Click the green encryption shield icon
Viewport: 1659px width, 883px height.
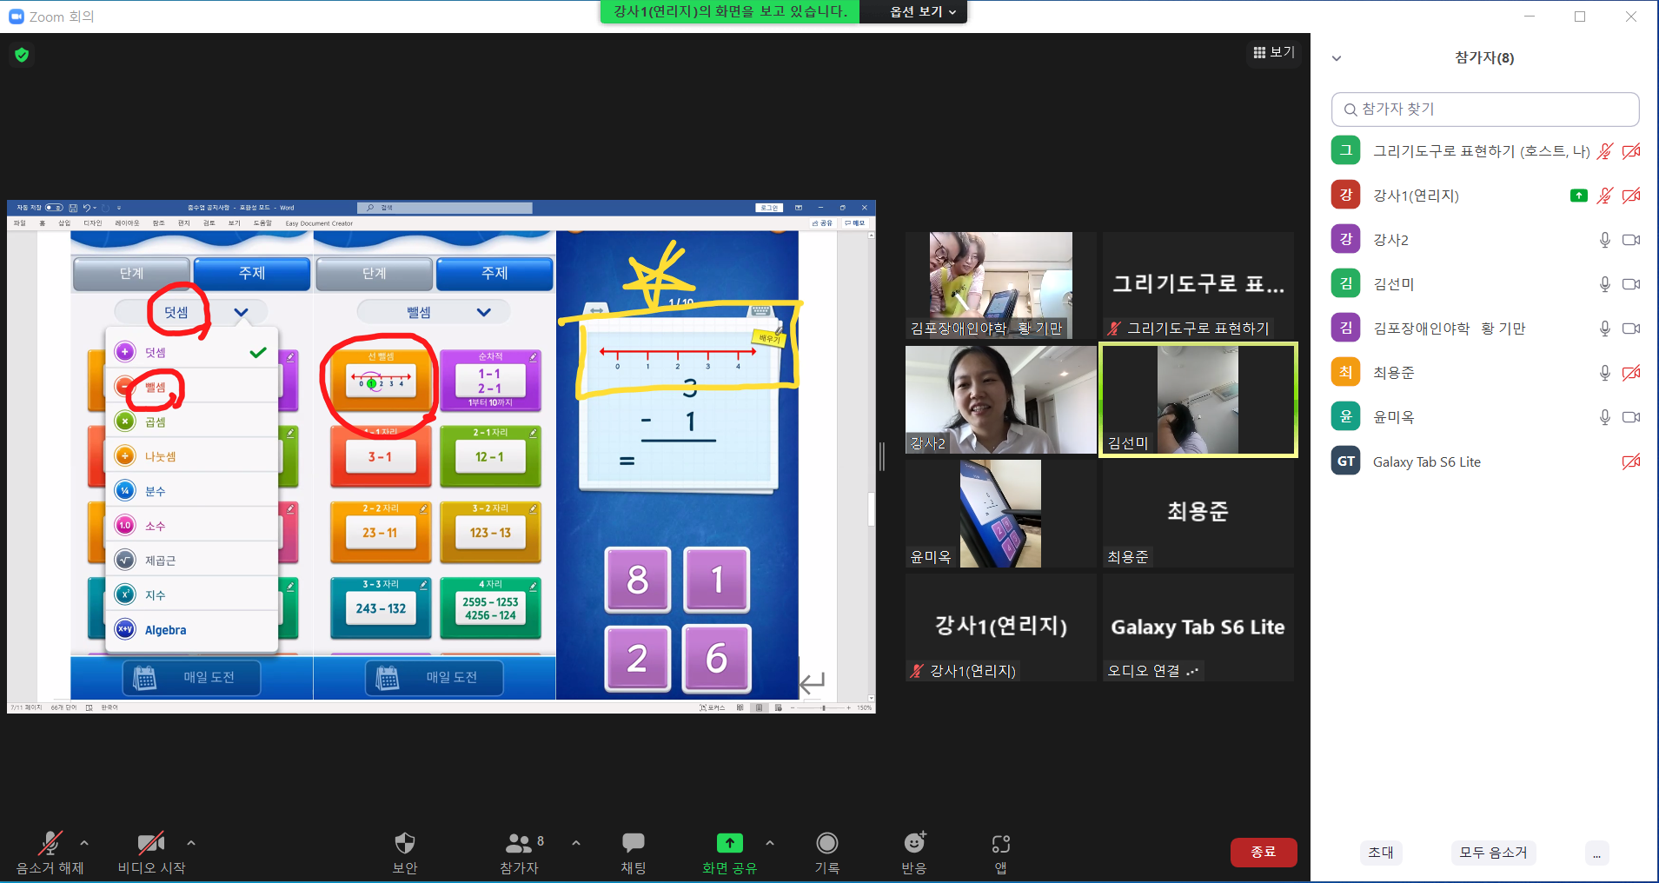(x=22, y=55)
